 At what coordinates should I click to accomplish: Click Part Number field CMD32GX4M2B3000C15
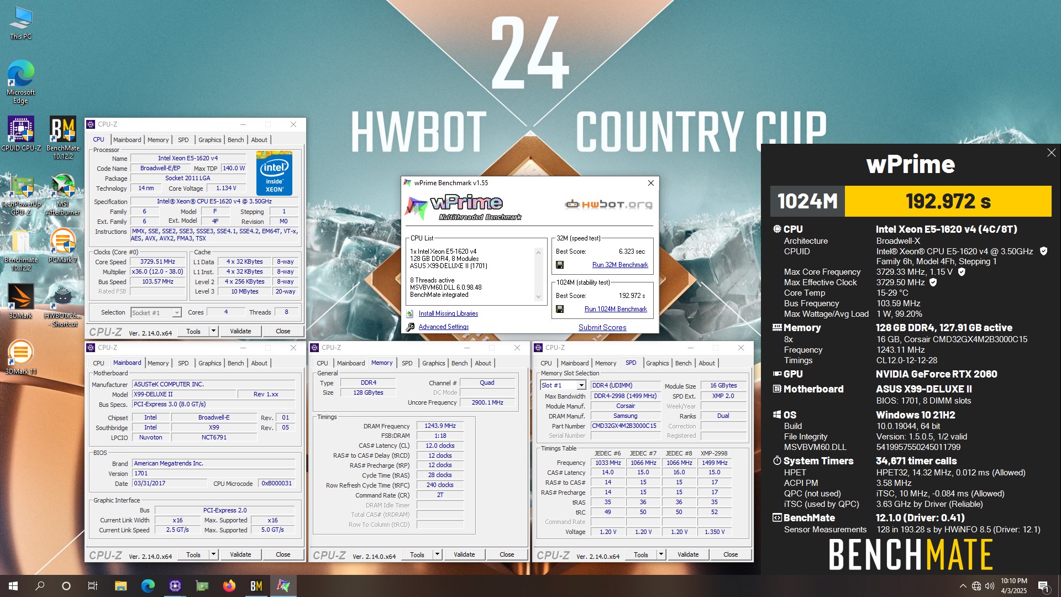[x=626, y=426]
